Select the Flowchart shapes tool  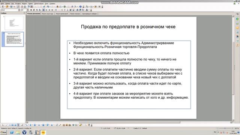43,125
